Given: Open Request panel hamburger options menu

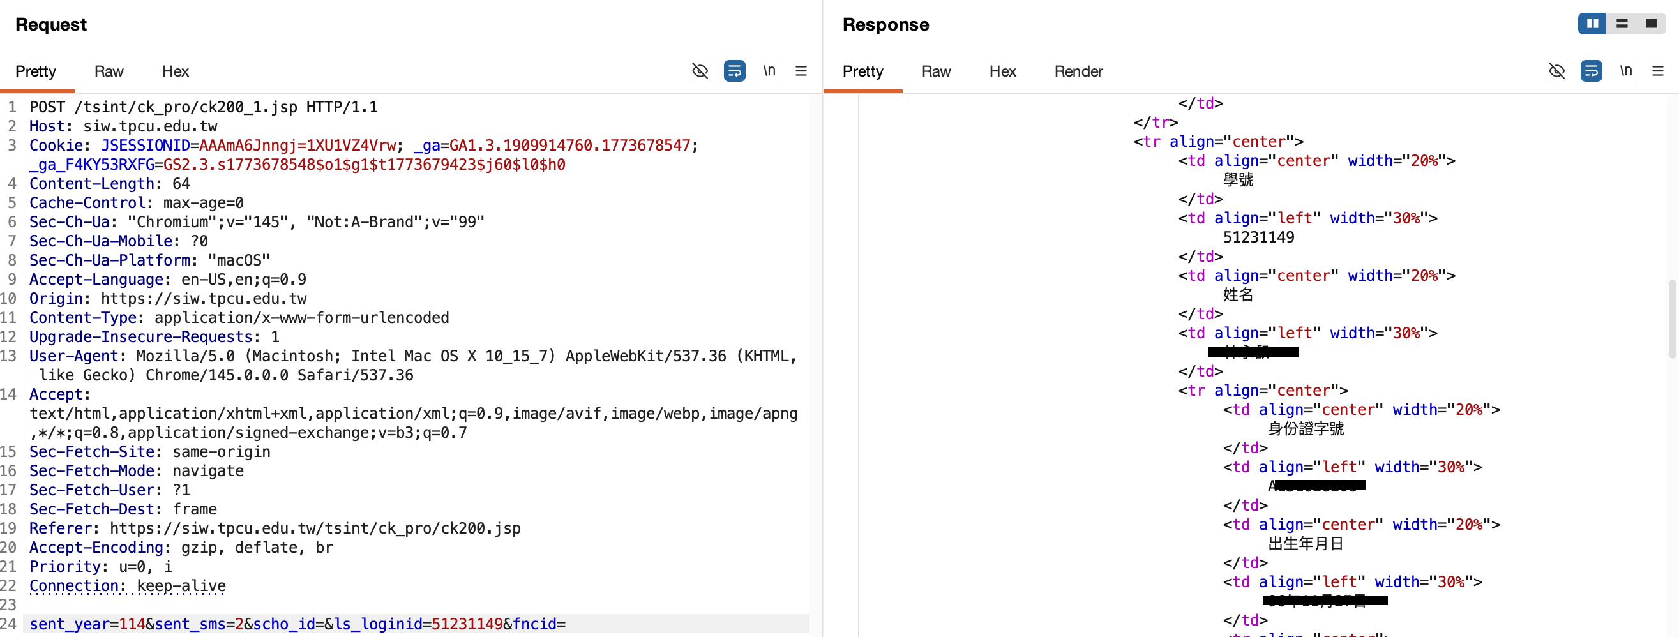Looking at the screenshot, I should coord(801,70).
